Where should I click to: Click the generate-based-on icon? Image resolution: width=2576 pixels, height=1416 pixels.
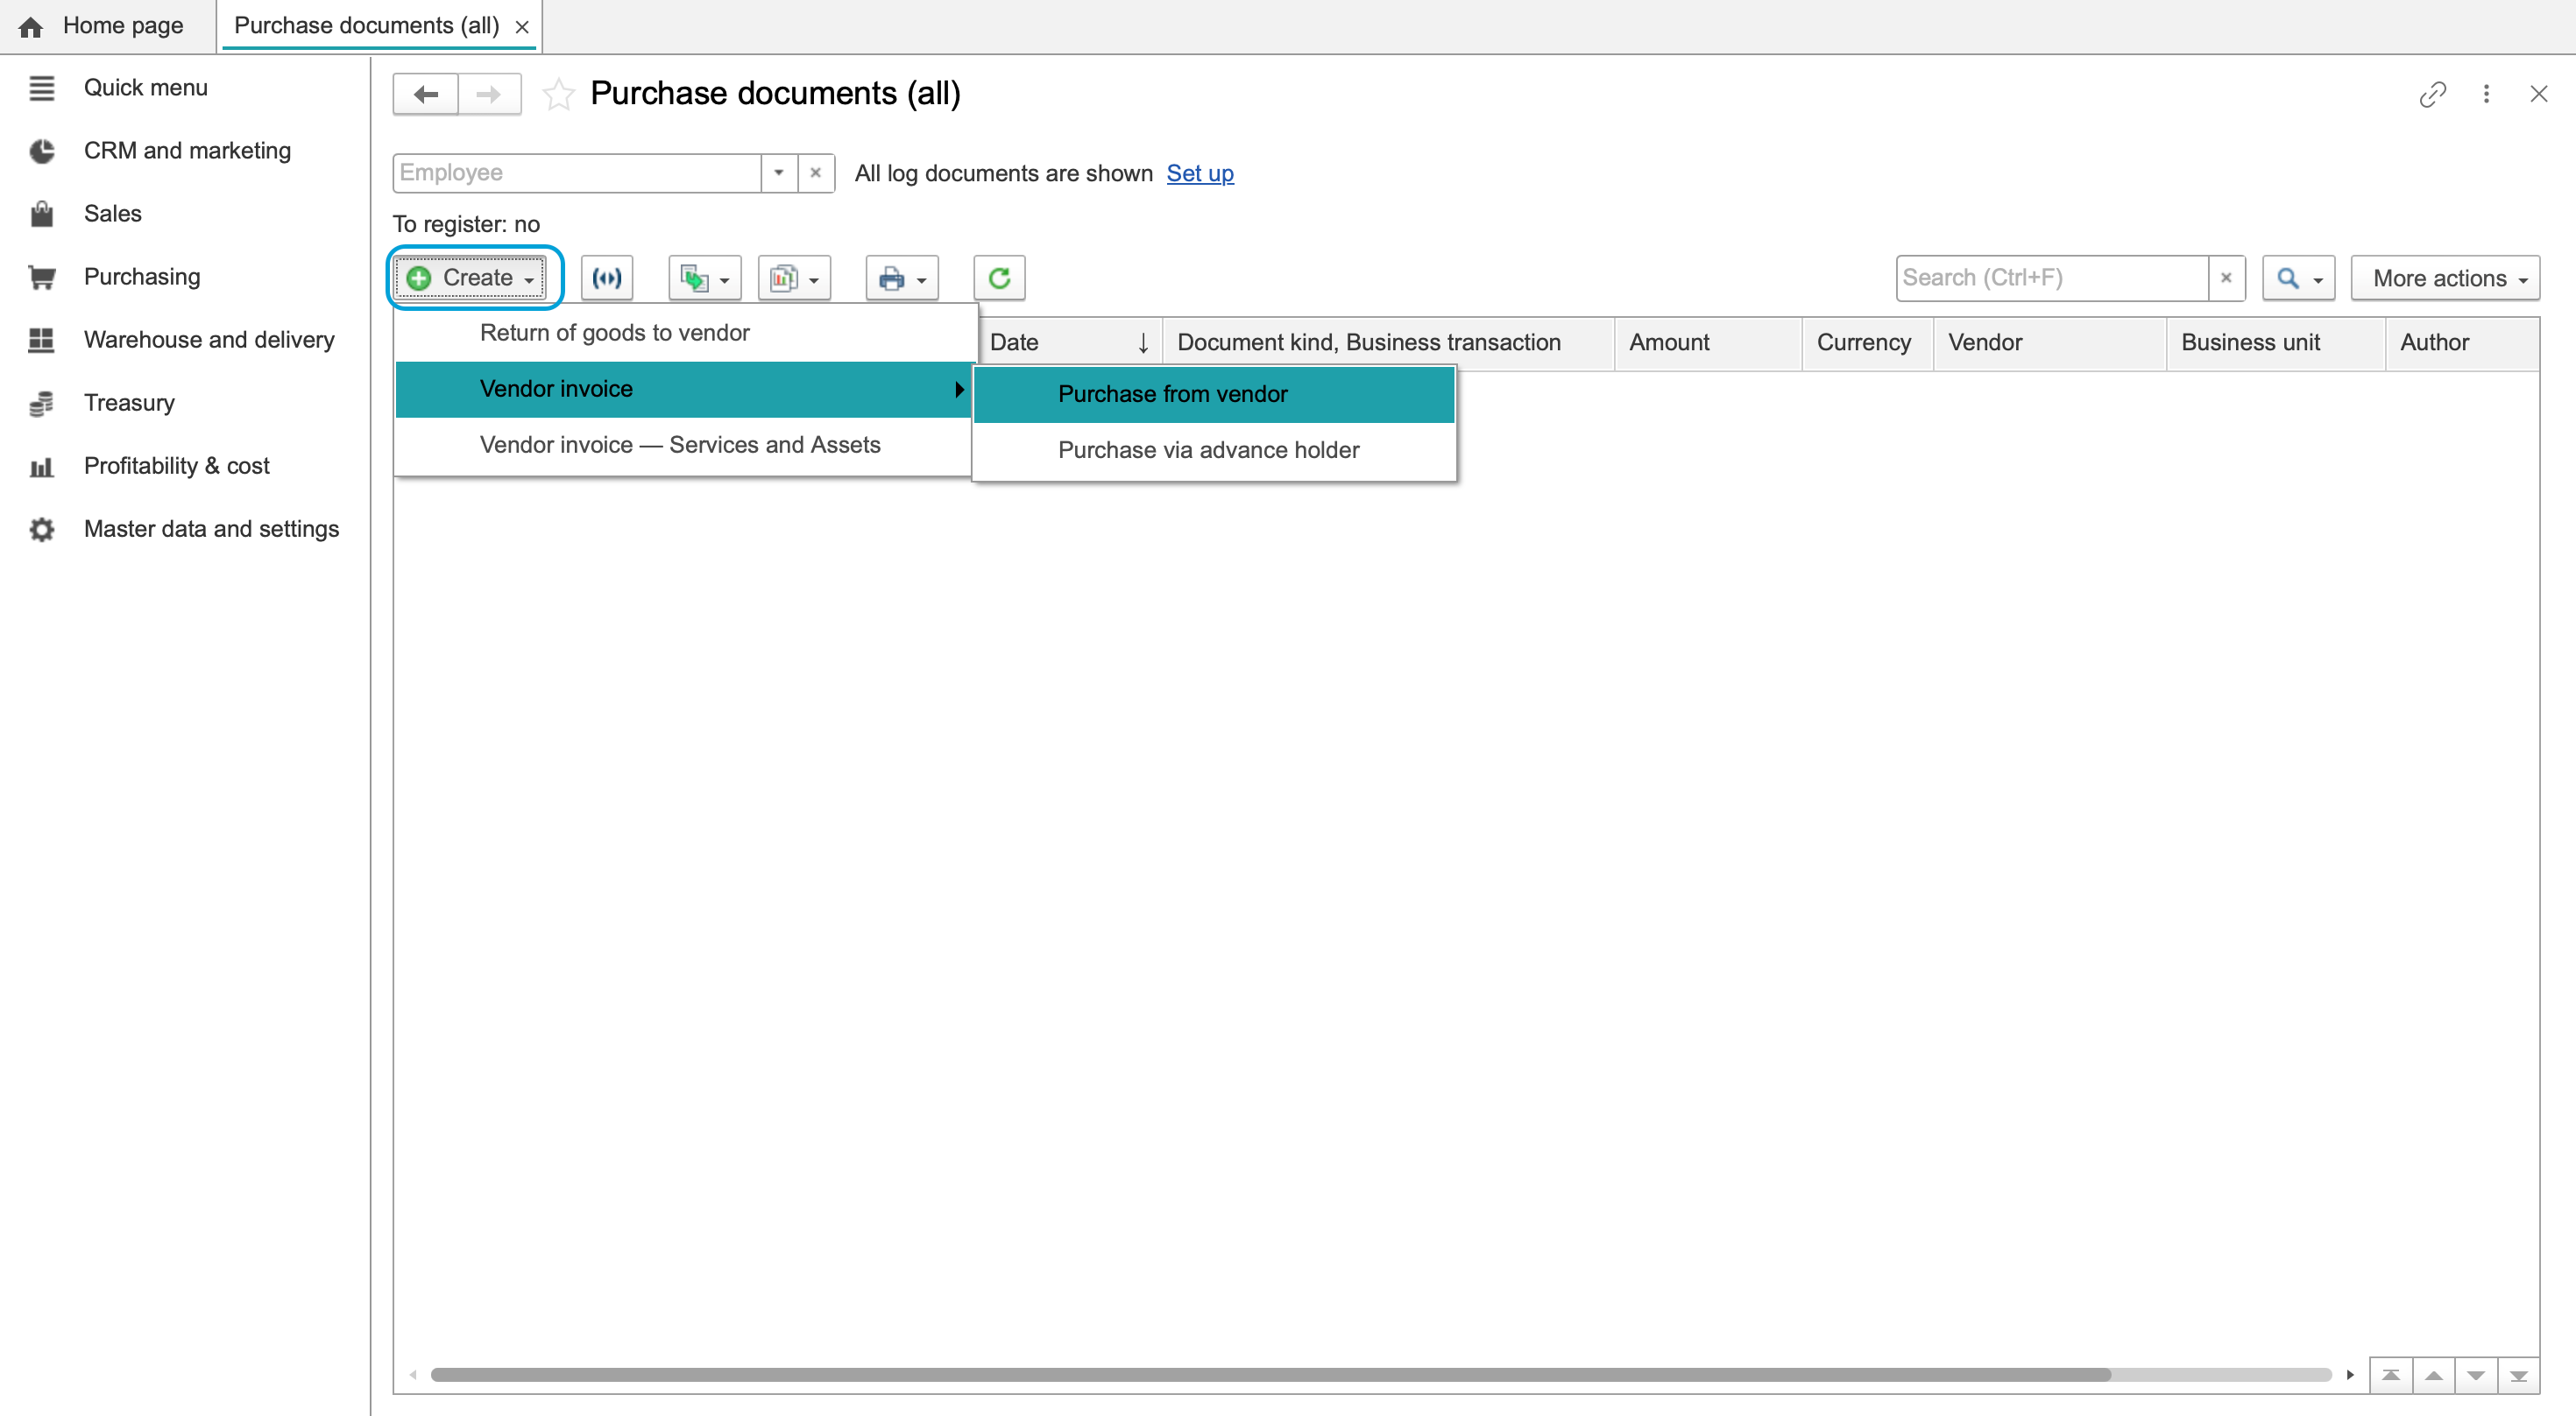coord(704,278)
